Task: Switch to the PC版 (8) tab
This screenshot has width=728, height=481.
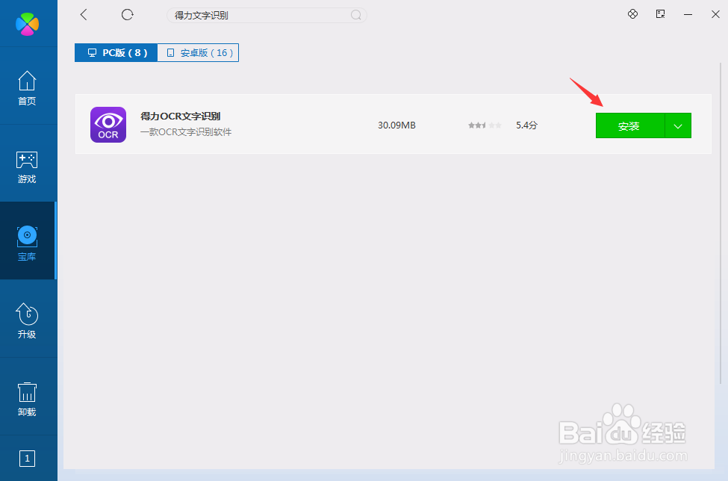Action: click(116, 52)
